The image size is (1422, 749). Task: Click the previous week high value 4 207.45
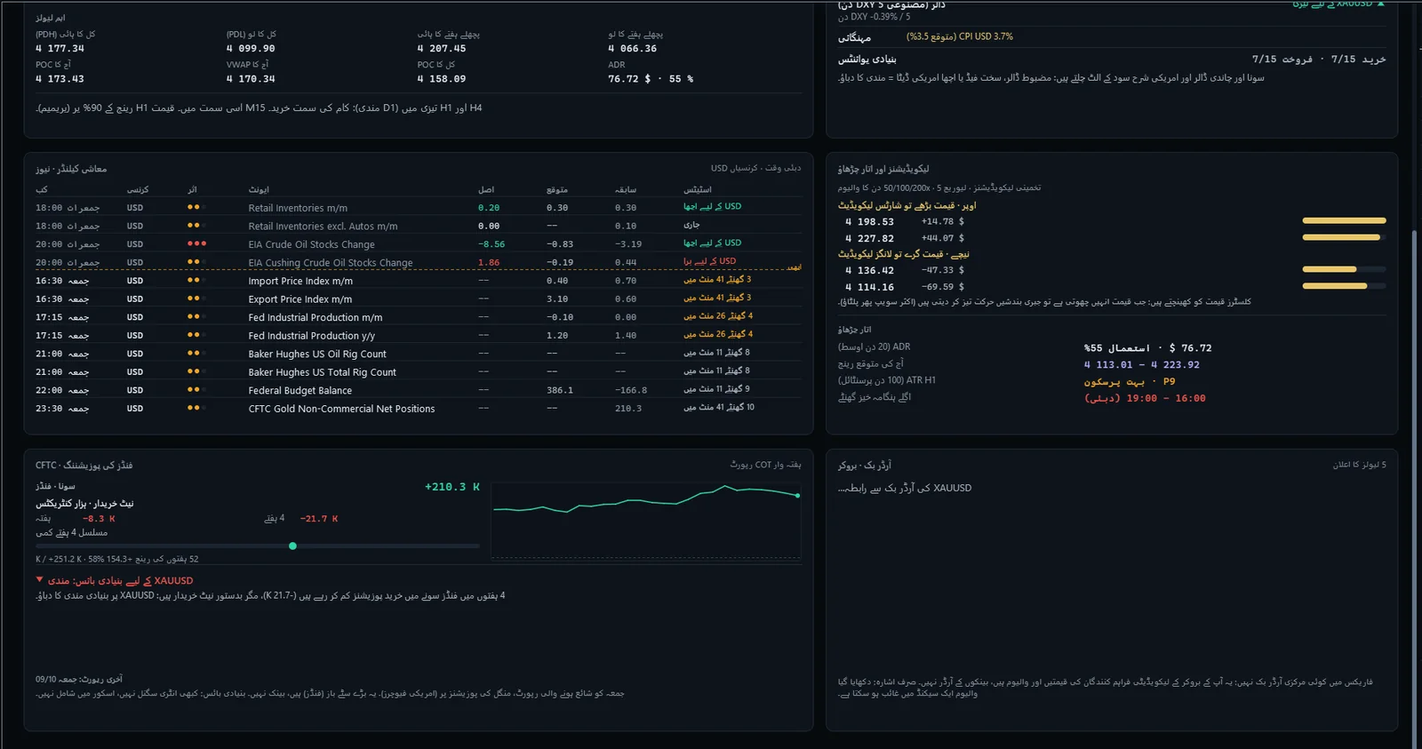pos(442,49)
